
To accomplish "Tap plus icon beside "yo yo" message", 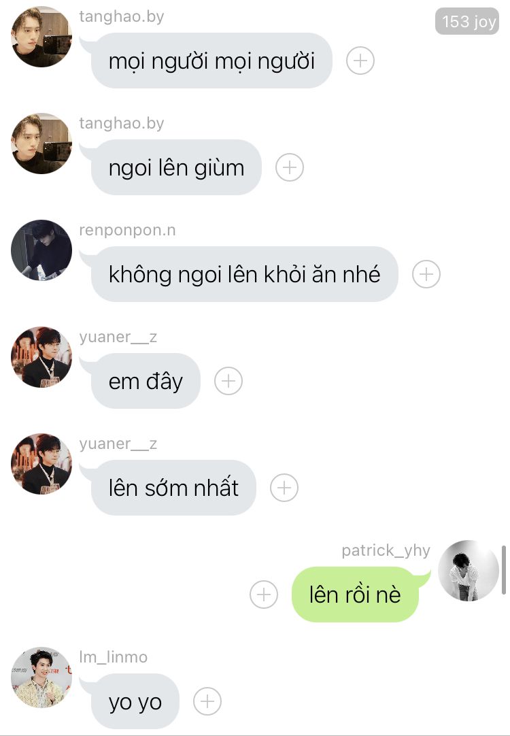I will [x=207, y=701].
